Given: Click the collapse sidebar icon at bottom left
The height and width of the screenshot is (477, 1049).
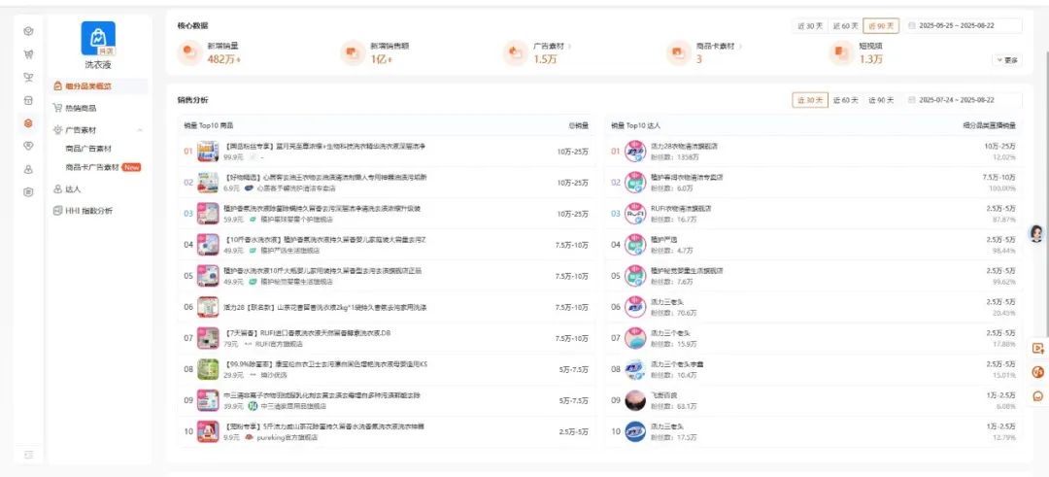Looking at the screenshot, I should pos(29,455).
